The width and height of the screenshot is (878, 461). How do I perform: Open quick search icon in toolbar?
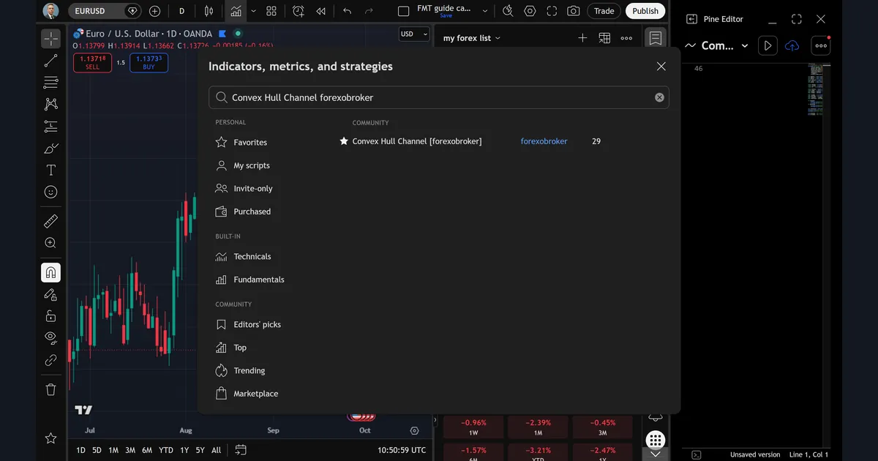point(508,11)
